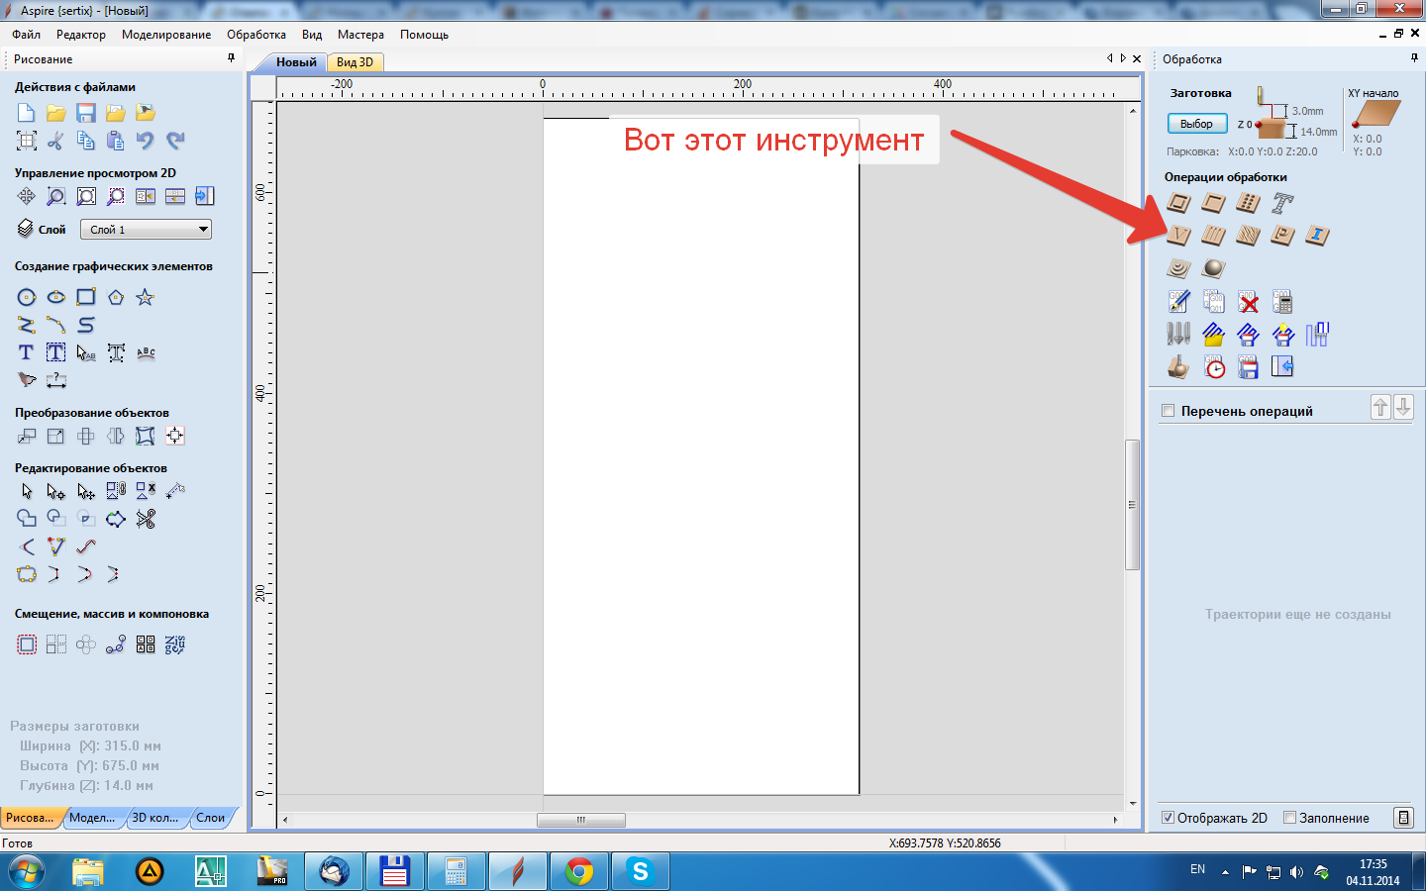Click the Delete toolpath red X icon
The height and width of the screenshot is (891, 1426).
1249,302
